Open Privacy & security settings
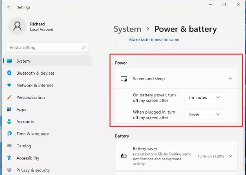The image size is (246, 175). [x=33, y=170]
